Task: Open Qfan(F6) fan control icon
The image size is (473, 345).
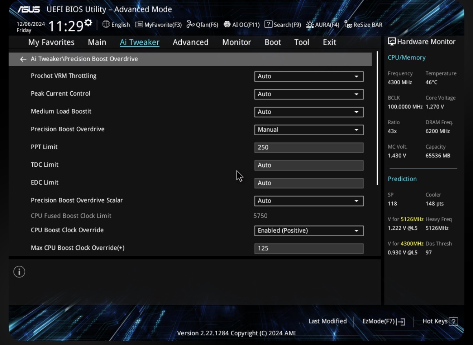Action: click(x=191, y=24)
